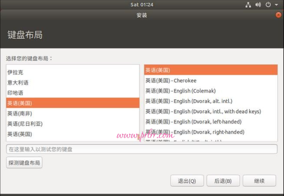Viewport: 284px width, 196px height.
Task: Expand the system menu arrow
Action: (x=276, y=5)
